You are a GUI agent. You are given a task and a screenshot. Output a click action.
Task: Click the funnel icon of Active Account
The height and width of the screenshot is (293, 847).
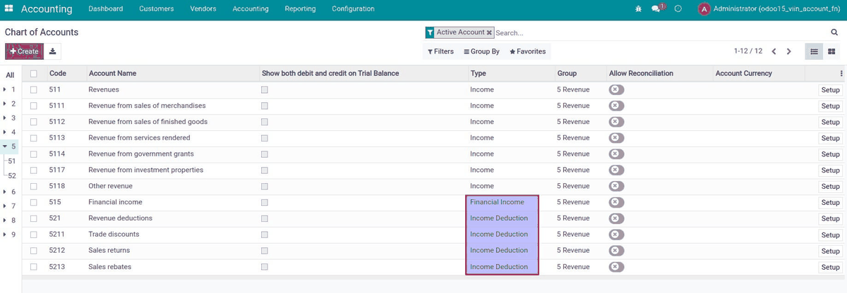[x=430, y=32]
